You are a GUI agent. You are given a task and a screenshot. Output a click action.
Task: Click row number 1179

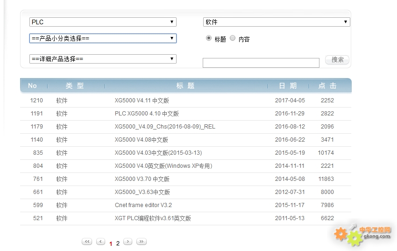[x=36, y=127]
